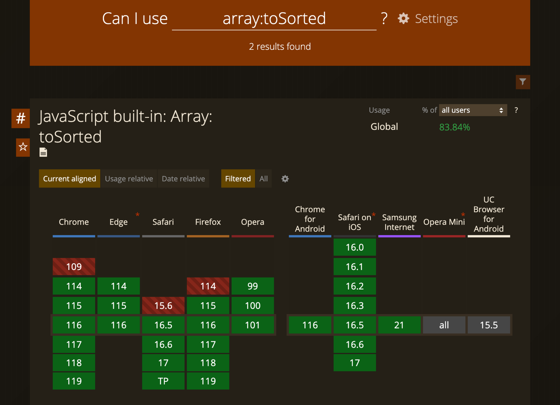Click the Edge footnote asterisk
The width and height of the screenshot is (560, 405).
point(137,215)
